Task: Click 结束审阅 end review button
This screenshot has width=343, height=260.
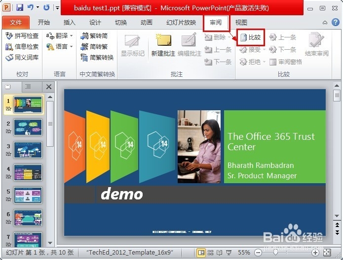Action: (x=316, y=45)
